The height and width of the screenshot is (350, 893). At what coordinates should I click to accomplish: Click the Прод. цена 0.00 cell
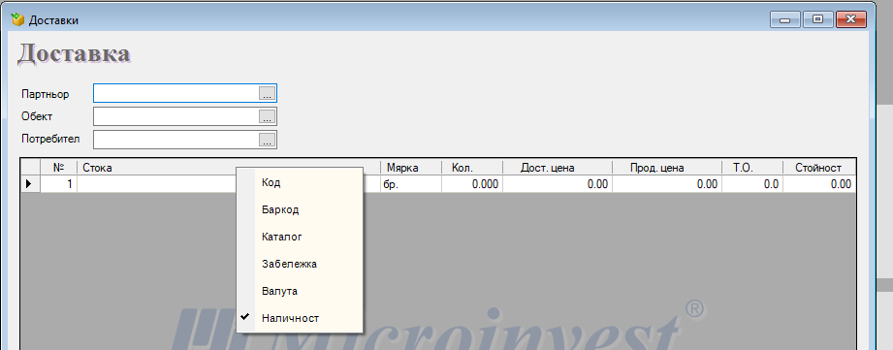click(667, 184)
